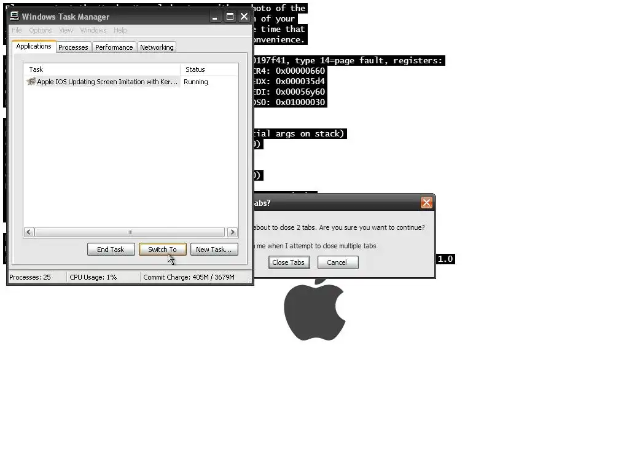Close the Windows Task Manager window
Image resolution: width=629 pixels, height=472 pixels.
click(x=244, y=17)
